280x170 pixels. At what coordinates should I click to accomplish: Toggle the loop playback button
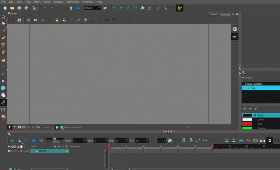[x=27, y=141]
